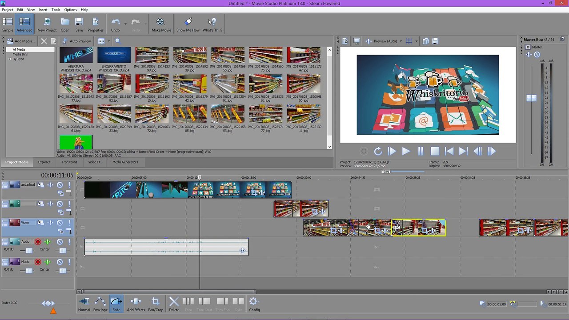Open Audio track FX green icon
This screenshot has width=569, height=320.
click(48, 242)
